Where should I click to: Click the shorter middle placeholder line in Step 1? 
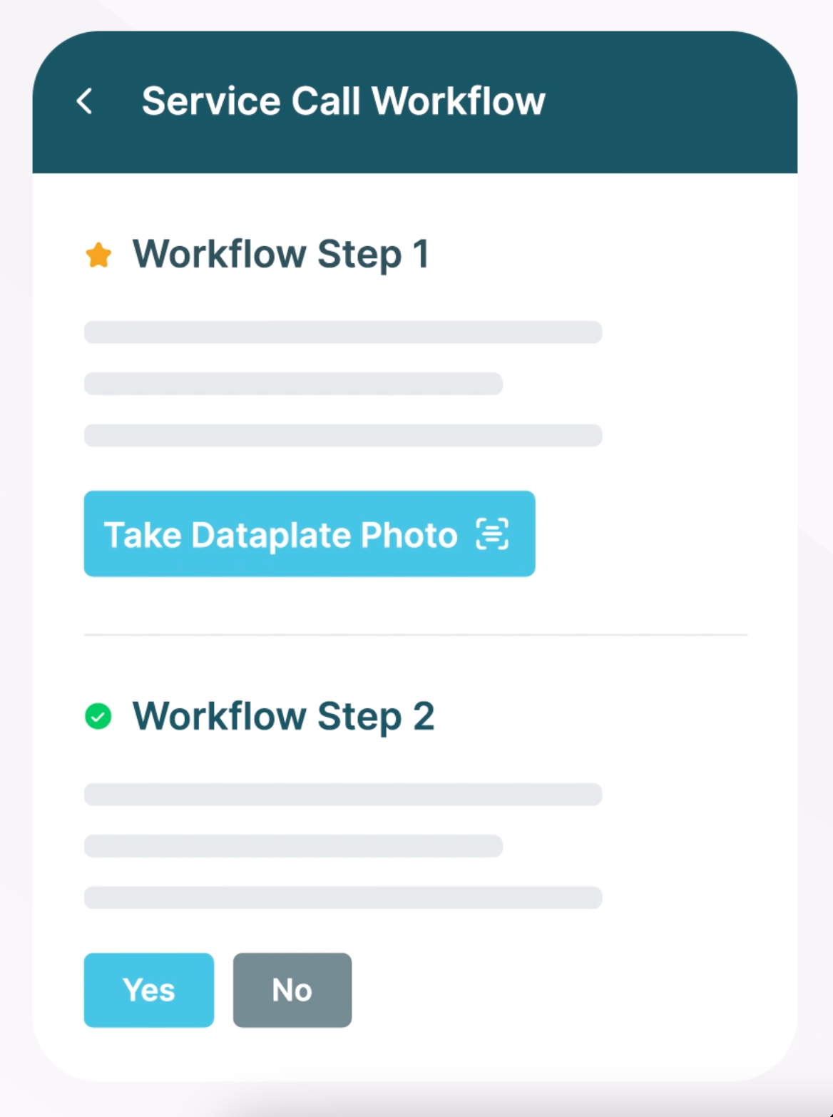coord(293,384)
